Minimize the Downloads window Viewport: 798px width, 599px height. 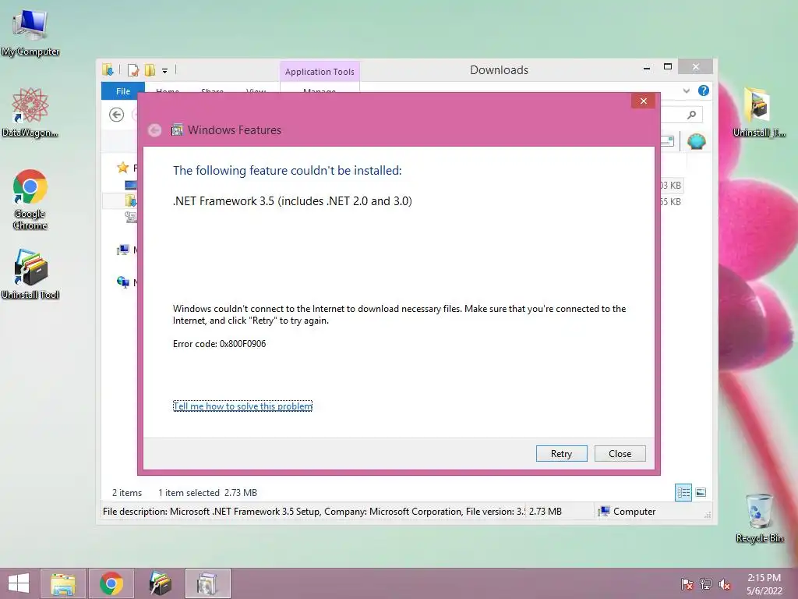pos(646,67)
